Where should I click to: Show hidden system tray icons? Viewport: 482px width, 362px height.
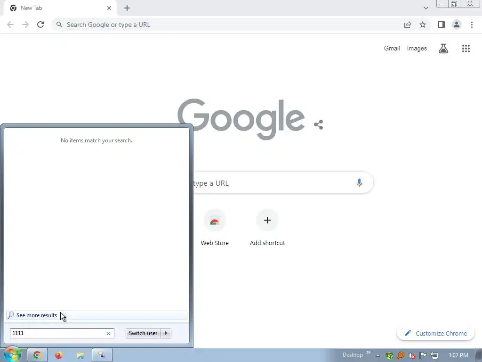click(x=378, y=355)
